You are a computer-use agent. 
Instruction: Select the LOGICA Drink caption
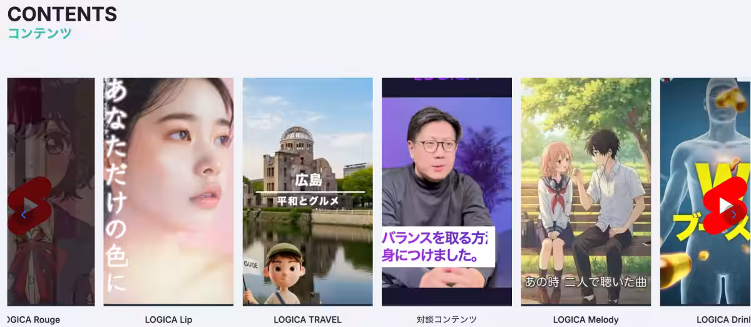tap(723, 319)
